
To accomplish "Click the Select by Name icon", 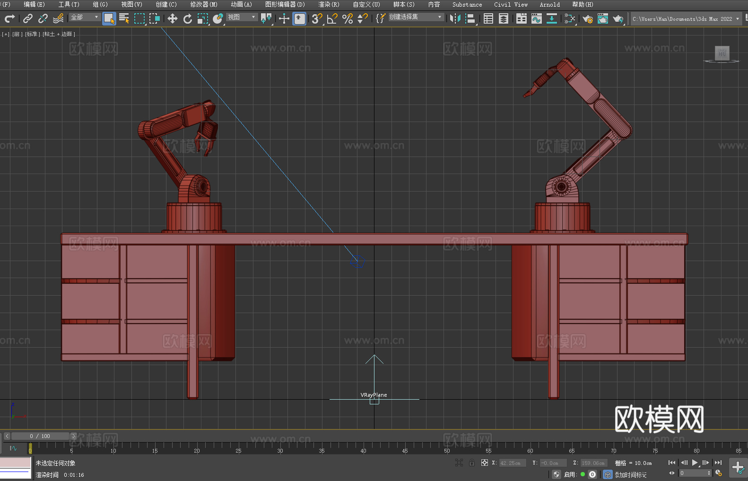I will point(124,18).
